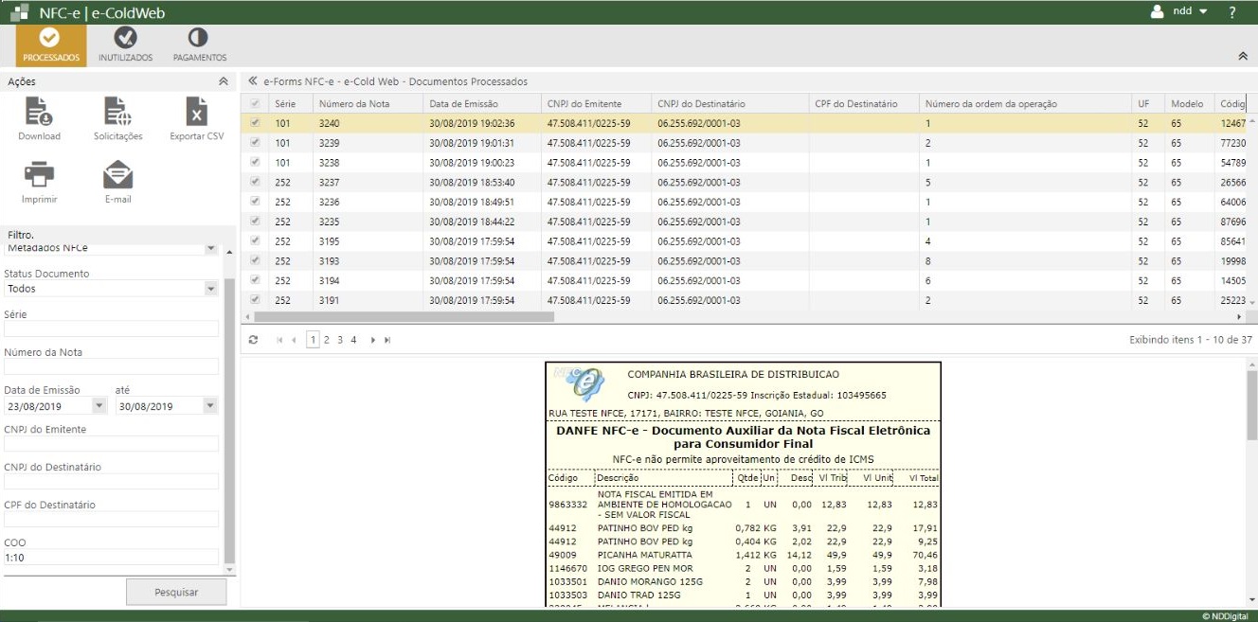Viewport: 1258px width, 622px height.
Task: Click the refresh icon below the grid
Action: click(253, 340)
